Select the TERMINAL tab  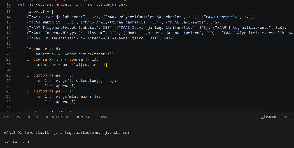(84, 117)
